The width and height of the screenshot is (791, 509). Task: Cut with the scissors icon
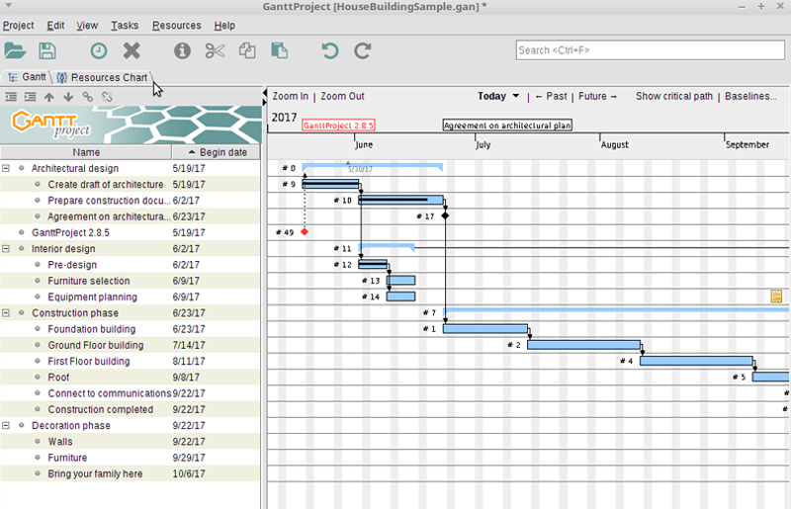click(x=215, y=50)
